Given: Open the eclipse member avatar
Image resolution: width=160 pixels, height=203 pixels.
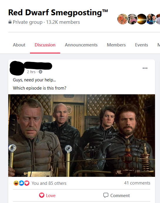Looking at the screenshot, I should (142, 19).
